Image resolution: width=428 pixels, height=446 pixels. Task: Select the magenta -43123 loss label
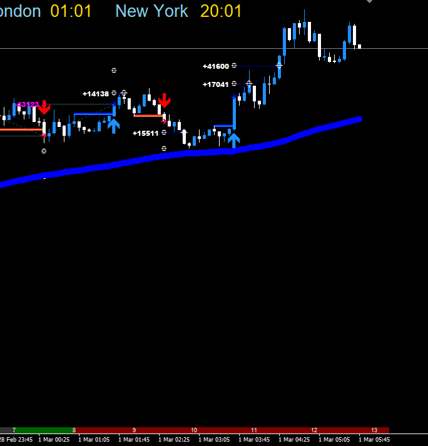click(x=26, y=104)
